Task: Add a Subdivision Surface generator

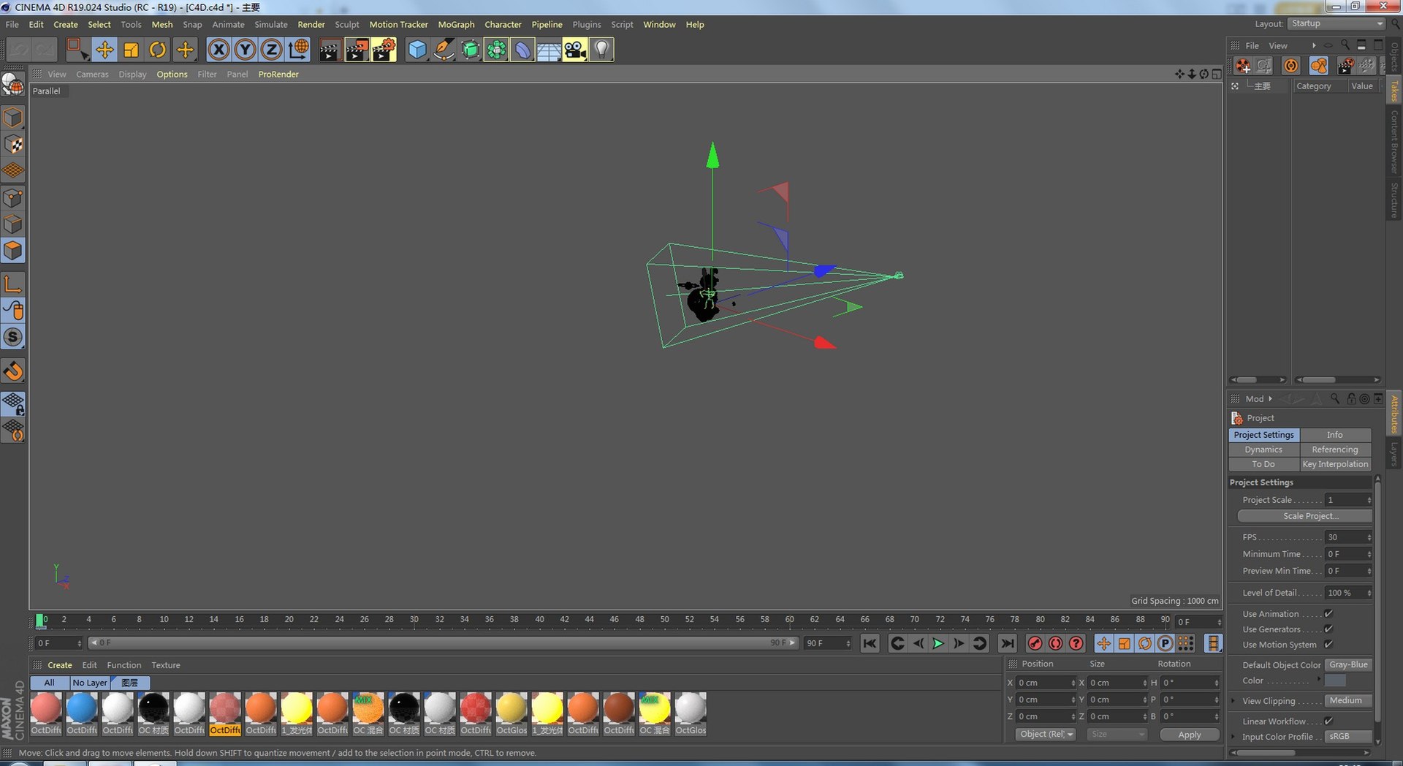Action: coord(470,50)
